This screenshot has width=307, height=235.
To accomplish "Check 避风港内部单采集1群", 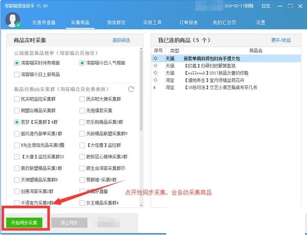I will pos(17,134).
